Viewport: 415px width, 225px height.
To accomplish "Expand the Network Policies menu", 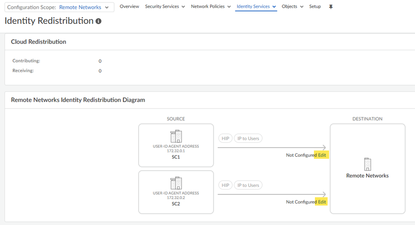I will tap(210, 7).
